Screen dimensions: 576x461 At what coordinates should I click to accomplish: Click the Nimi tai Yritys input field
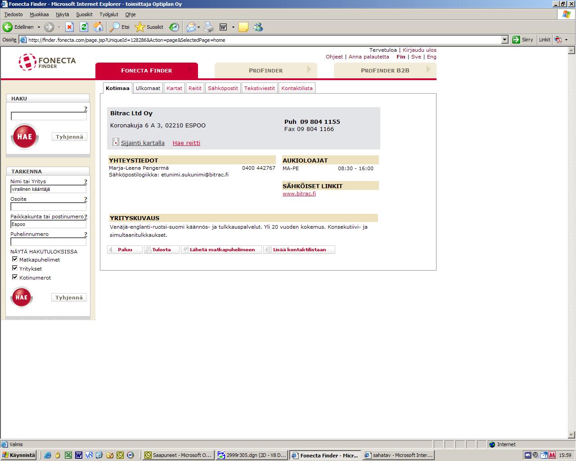point(48,189)
